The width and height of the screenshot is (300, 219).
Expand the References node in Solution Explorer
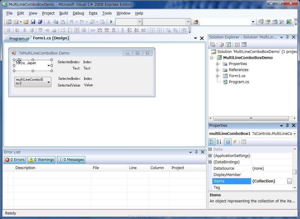tap(217, 70)
